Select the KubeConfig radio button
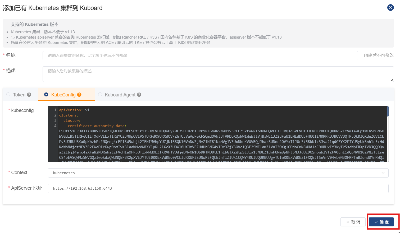 (x=46, y=94)
